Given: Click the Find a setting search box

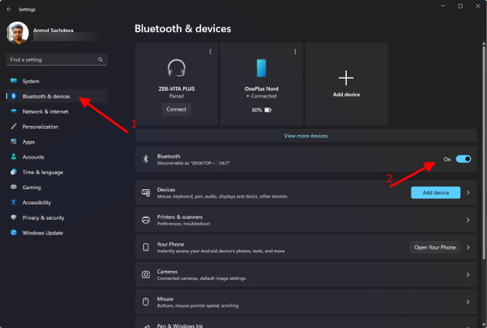Looking at the screenshot, I should click(x=50, y=59).
